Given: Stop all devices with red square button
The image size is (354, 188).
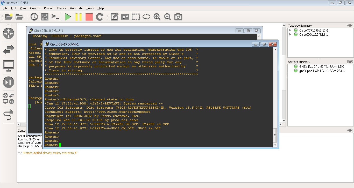Looking at the screenshot, I should (89, 17).
